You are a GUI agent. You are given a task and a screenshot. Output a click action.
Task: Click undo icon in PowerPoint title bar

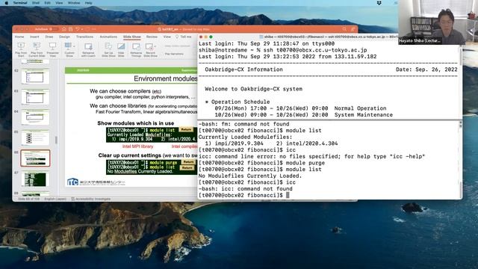tap(78, 29)
